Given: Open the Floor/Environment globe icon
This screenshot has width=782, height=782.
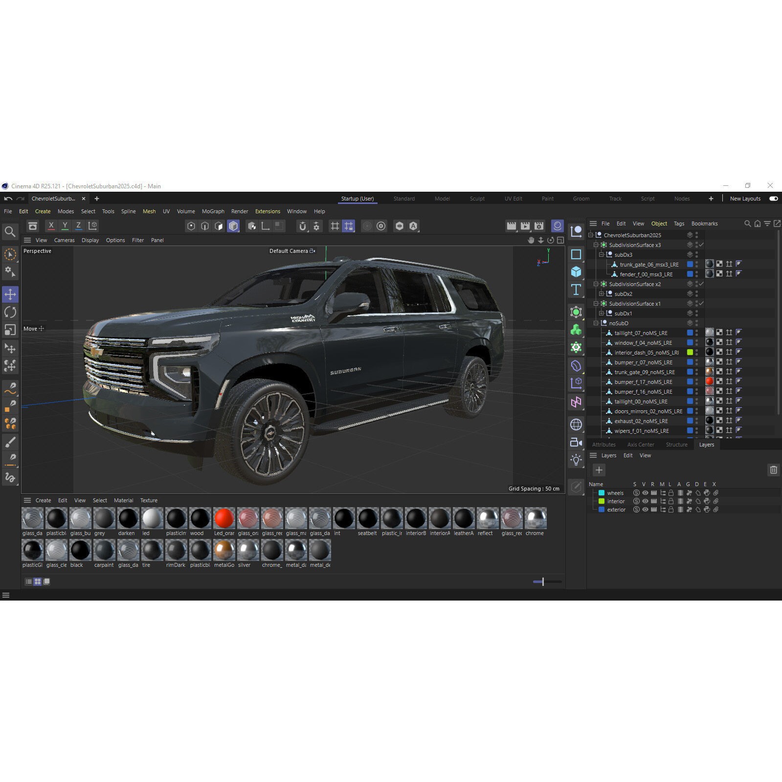Looking at the screenshot, I should (x=576, y=425).
